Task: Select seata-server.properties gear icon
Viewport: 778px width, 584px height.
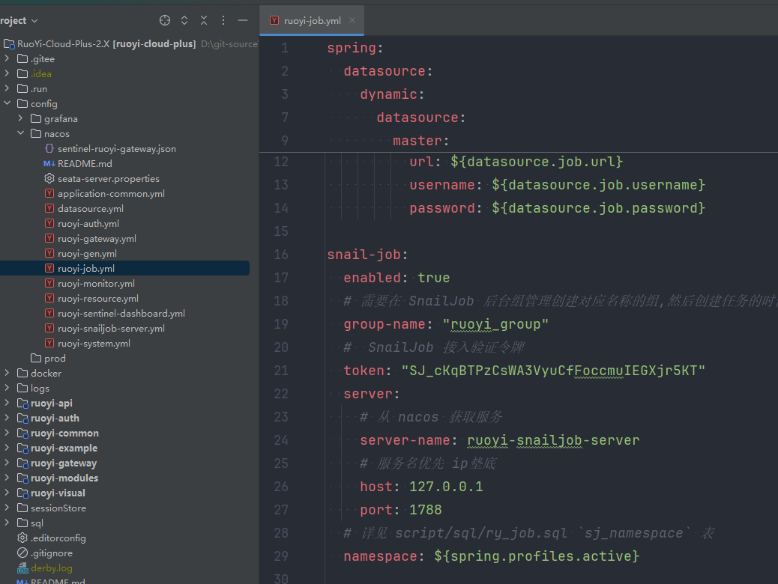Action: click(49, 178)
